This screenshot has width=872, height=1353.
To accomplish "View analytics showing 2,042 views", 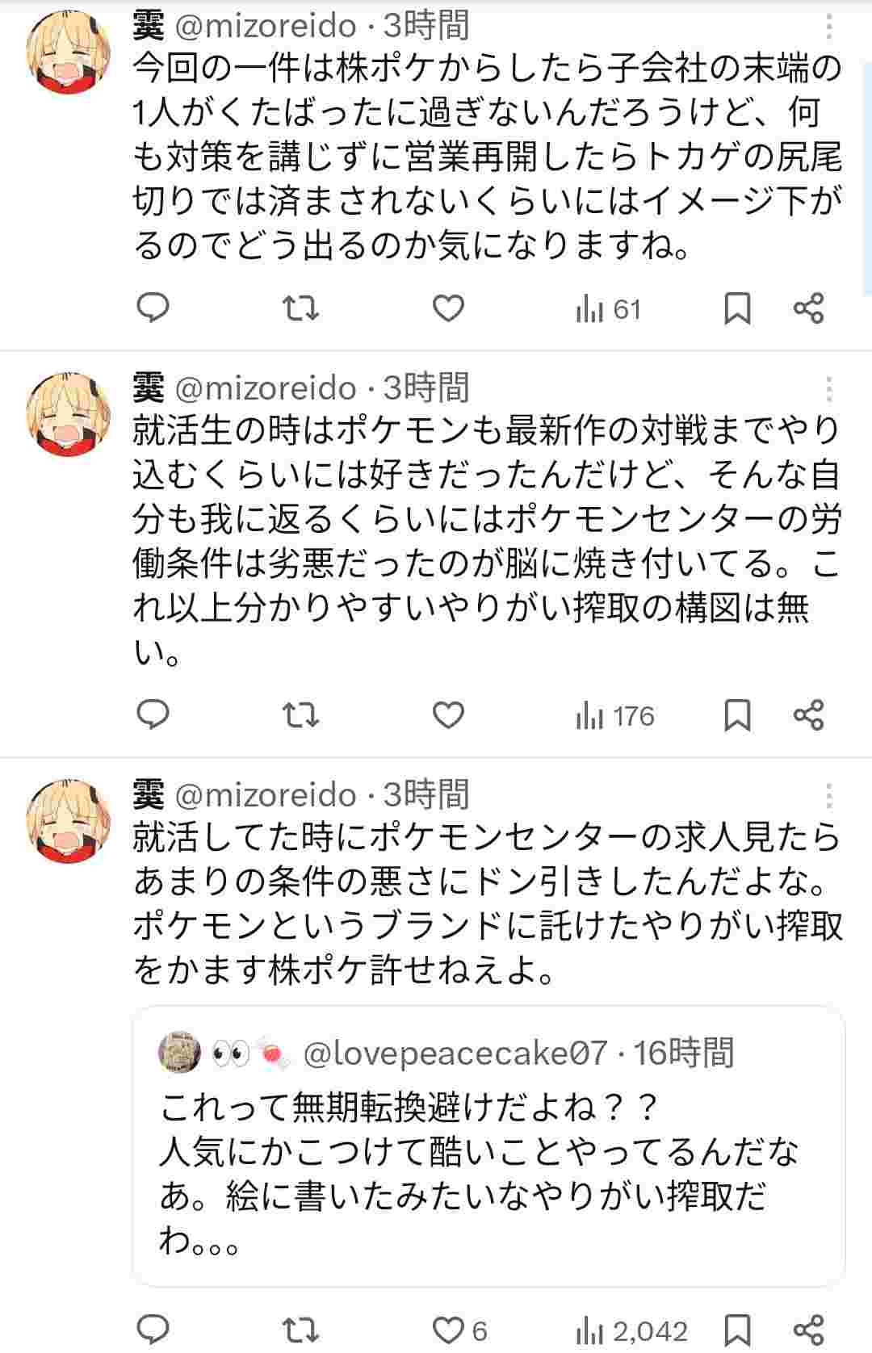I will click(631, 1330).
